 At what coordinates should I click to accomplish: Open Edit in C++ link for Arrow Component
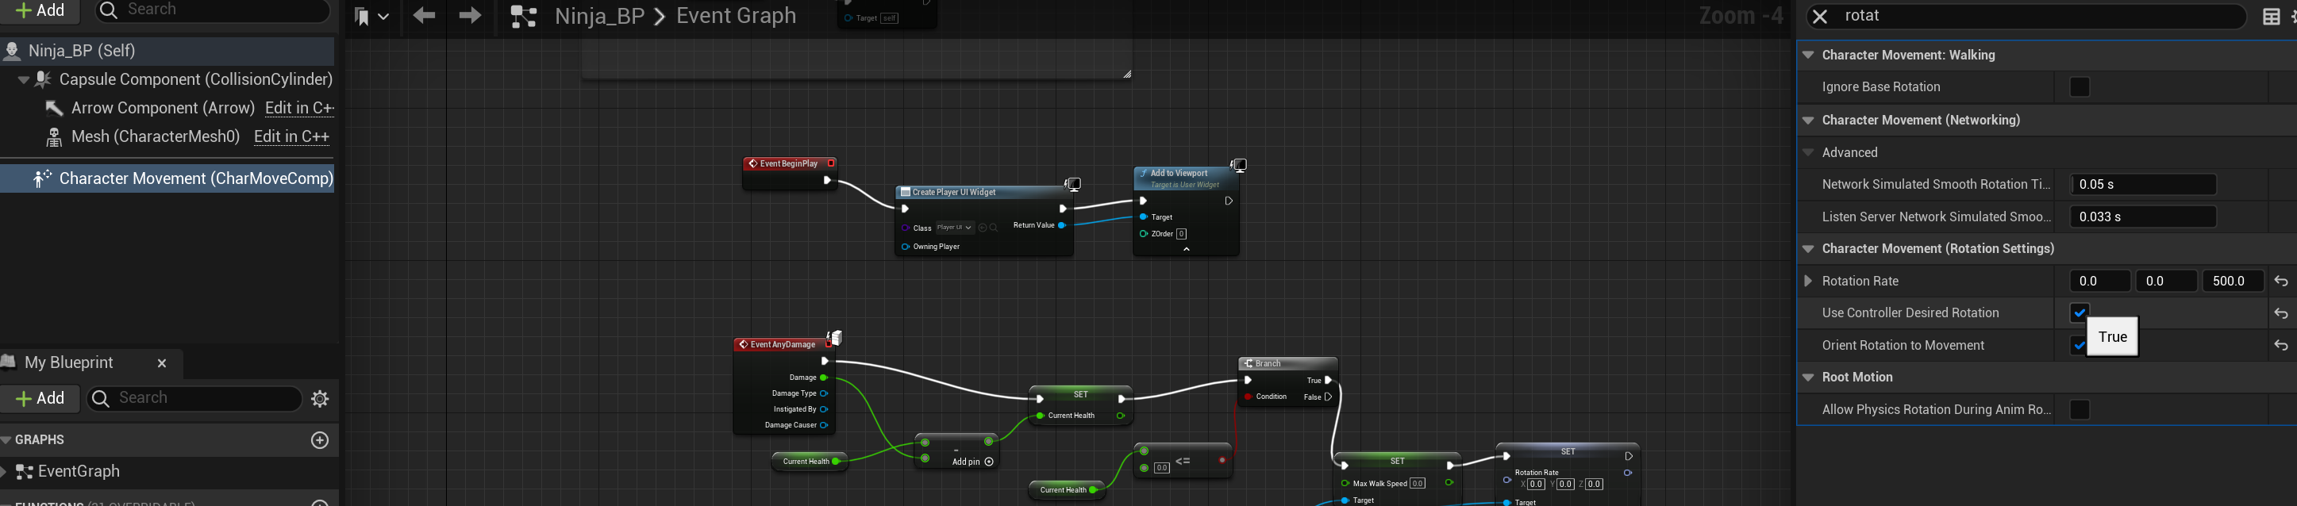299,108
